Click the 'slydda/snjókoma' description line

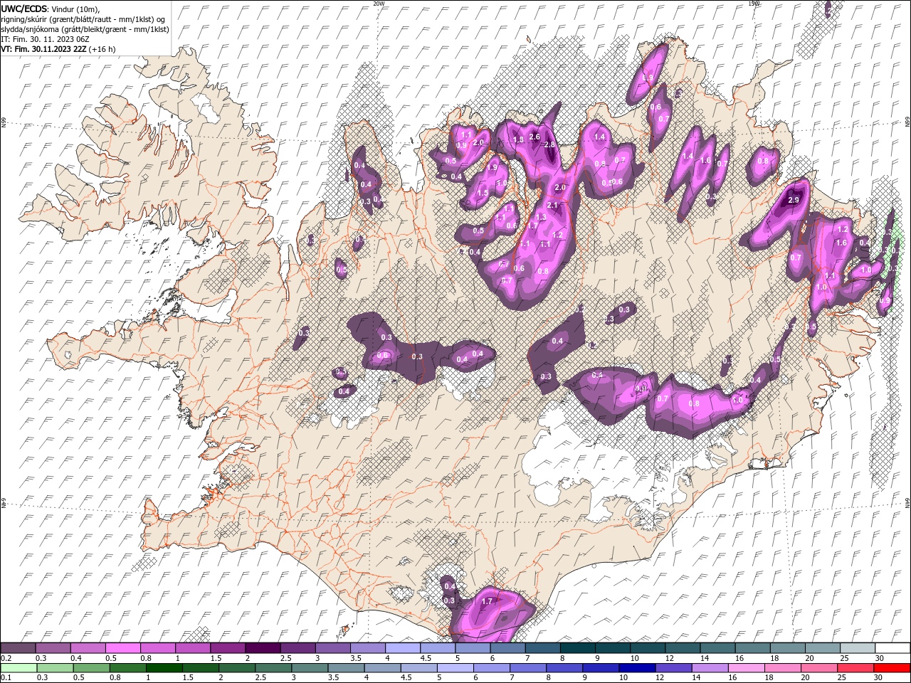click(85, 29)
